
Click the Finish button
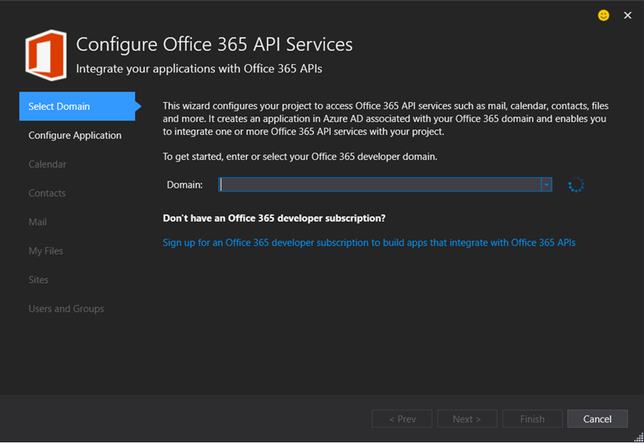(532, 418)
